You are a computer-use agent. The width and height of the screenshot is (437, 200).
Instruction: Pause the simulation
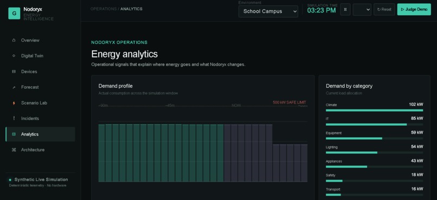click(x=345, y=9)
